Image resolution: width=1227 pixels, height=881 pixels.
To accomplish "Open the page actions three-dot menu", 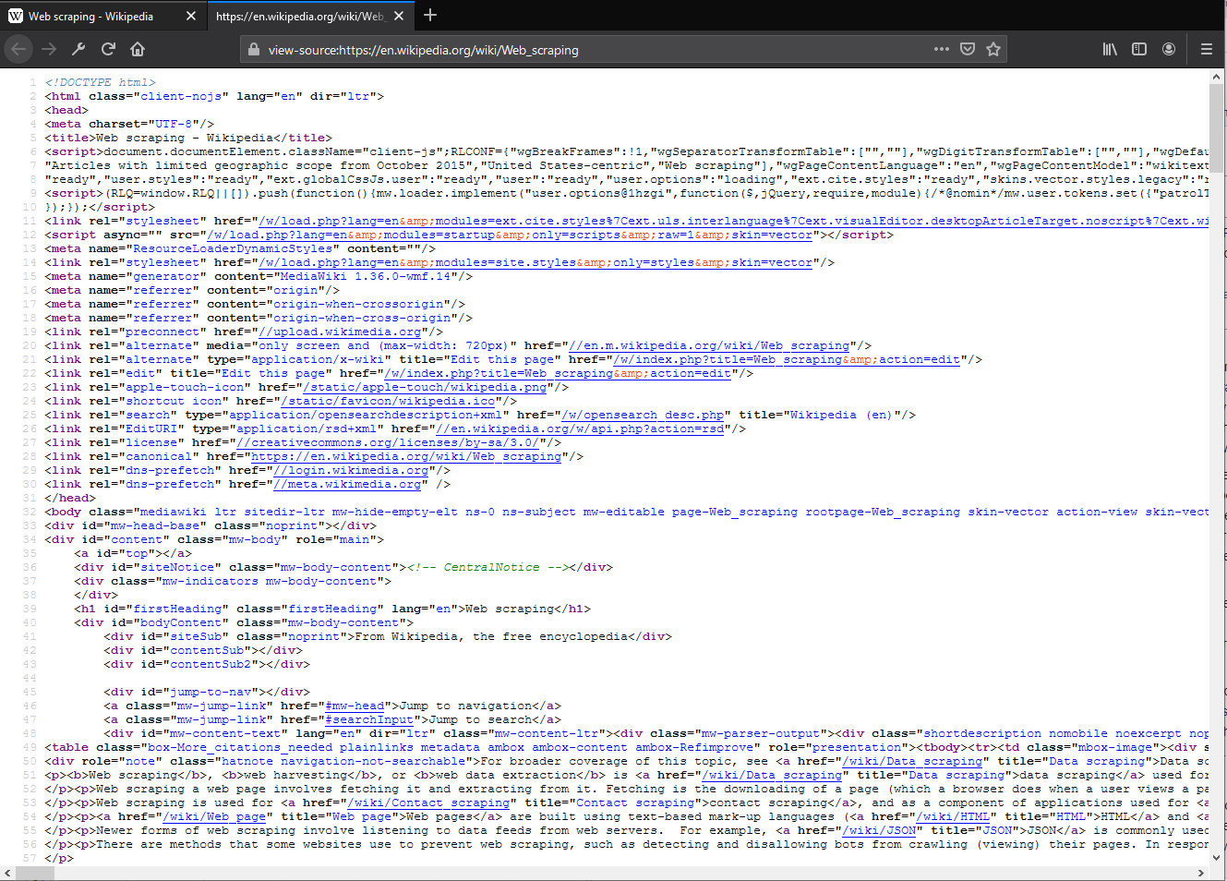I will pyautogui.click(x=941, y=49).
